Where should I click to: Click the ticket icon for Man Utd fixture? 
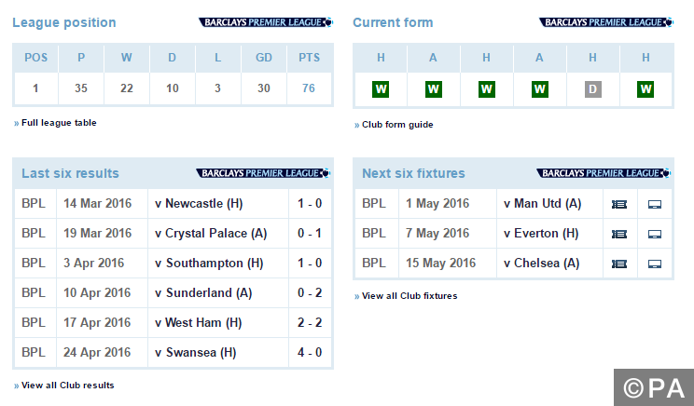619,204
